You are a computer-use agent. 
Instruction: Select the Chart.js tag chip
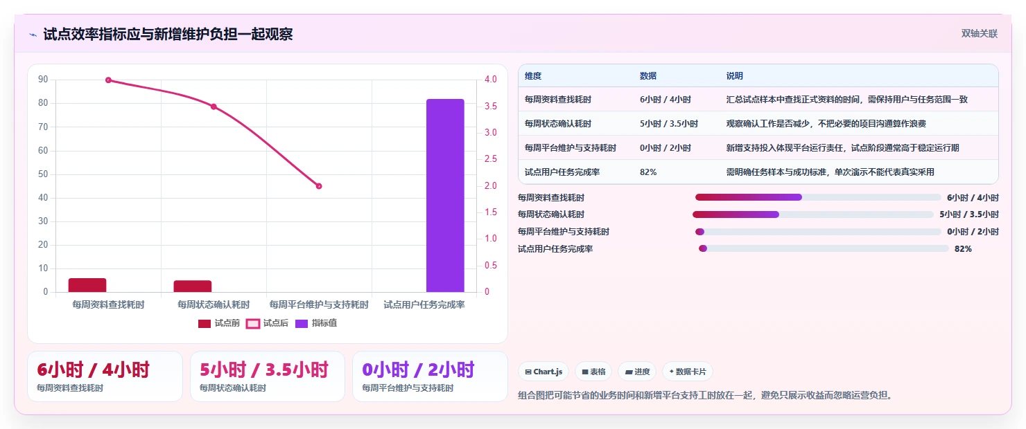coord(544,372)
